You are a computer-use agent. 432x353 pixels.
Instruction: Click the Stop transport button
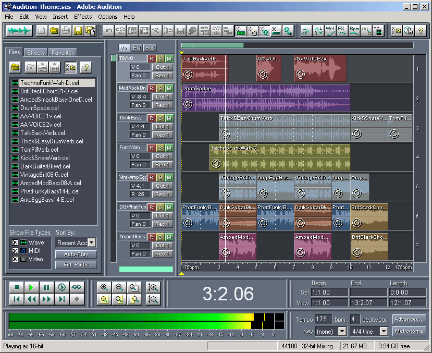coord(17,287)
